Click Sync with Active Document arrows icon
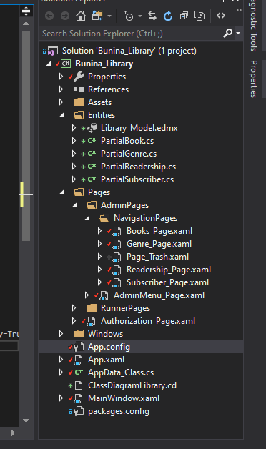The width and height of the screenshot is (266, 449). [152, 16]
